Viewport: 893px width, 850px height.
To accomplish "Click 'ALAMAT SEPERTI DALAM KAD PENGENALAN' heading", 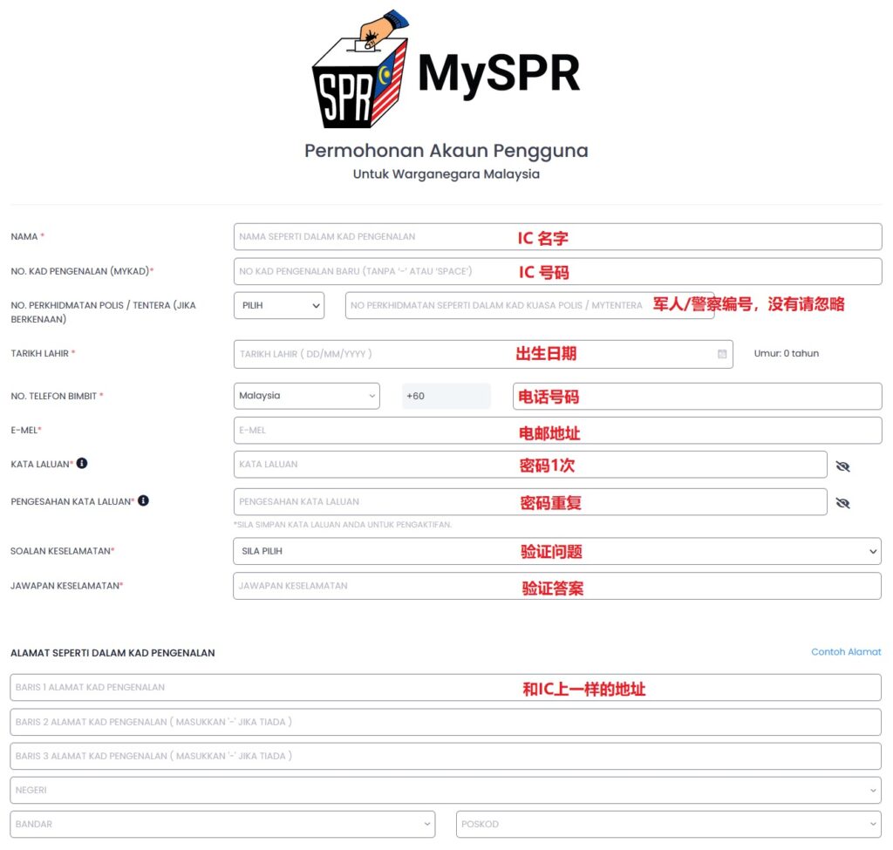I will (x=112, y=653).
